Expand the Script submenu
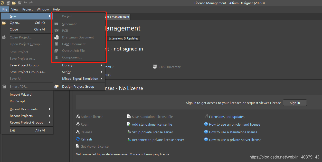This screenshot has height=162, width=322. pyautogui.click(x=79, y=72)
